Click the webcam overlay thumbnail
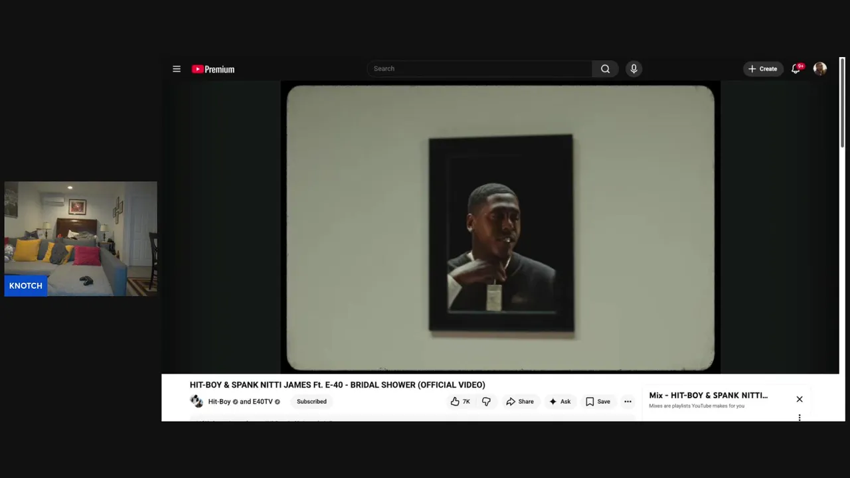Screen dimensions: 850x478 click(81, 238)
